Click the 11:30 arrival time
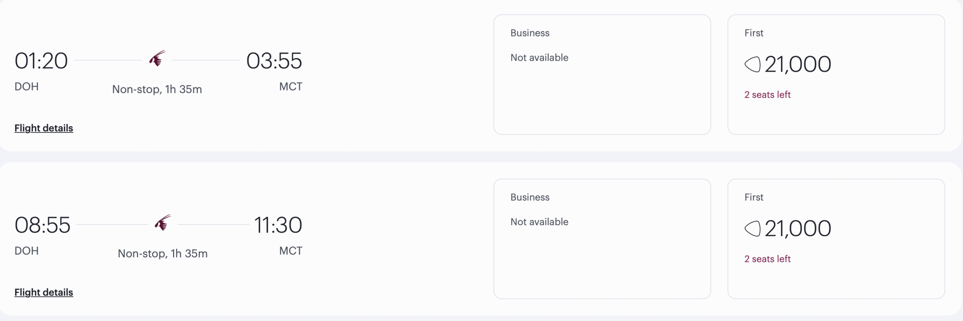963x321 pixels. pyautogui.click(x=278, y=225)
